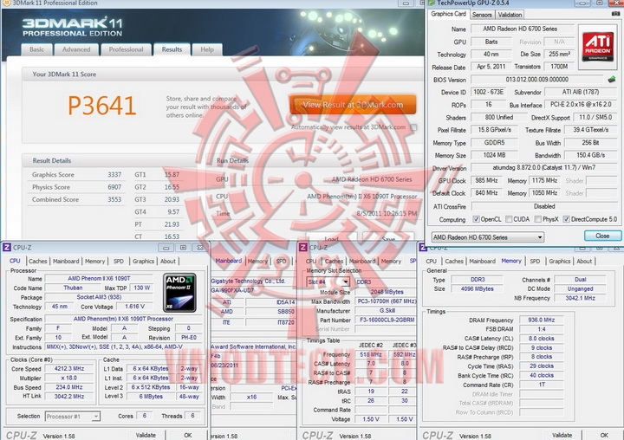The image size is (624, 440).
Task: Open the Help tab in 3DMark 11
Action: 207,49
